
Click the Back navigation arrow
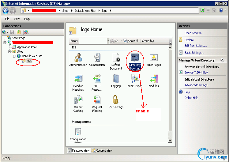[6, 11]
